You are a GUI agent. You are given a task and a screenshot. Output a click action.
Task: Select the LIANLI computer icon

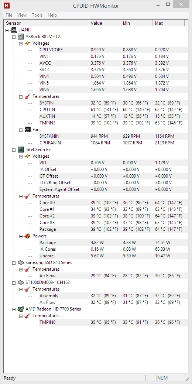(x=14, y=30)
